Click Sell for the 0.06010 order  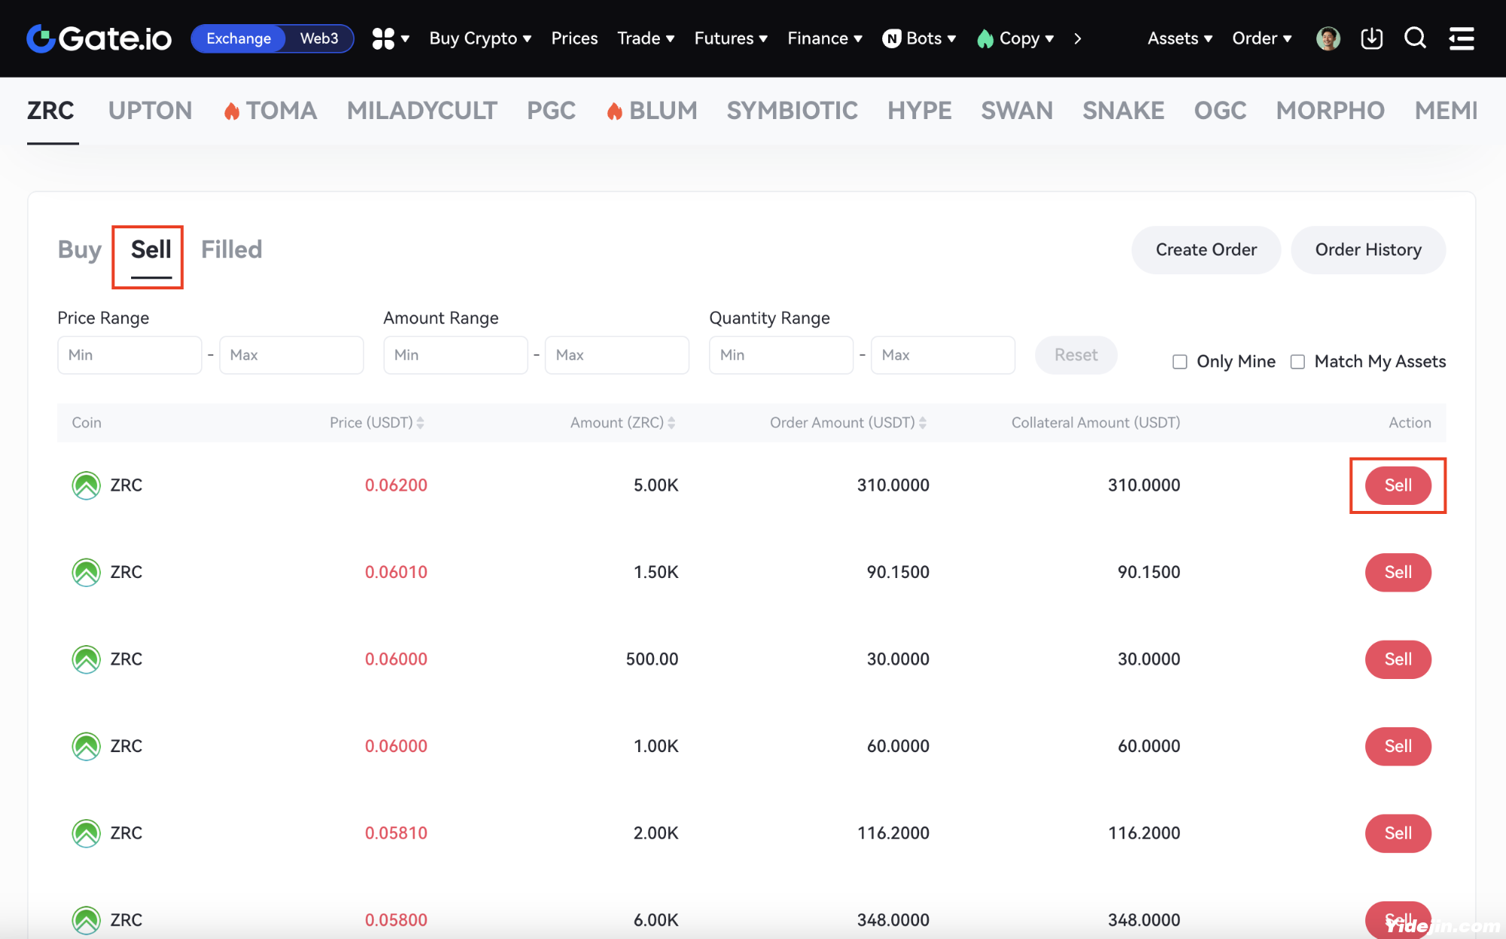coord(1398,572)
